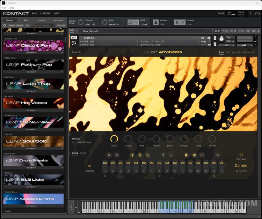Click the down arrow above the loop pads
Screen dimensions: 262x219
coord(171,155)
